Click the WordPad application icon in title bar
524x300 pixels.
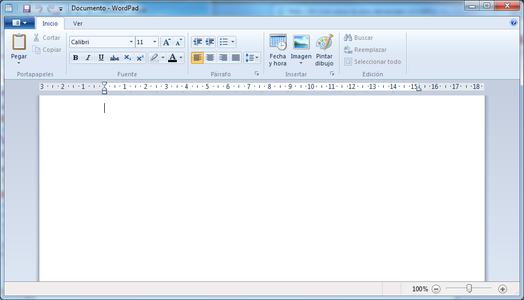pyautogui.click(x=9, y=8)
